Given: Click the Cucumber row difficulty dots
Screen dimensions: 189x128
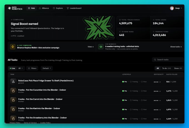Looking at the screenshot, I should tap(157, 91).
